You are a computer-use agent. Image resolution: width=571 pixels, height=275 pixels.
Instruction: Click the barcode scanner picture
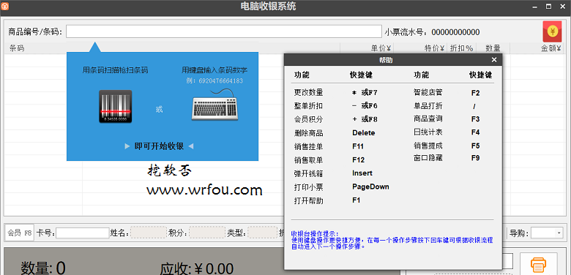tap(116, 107)
